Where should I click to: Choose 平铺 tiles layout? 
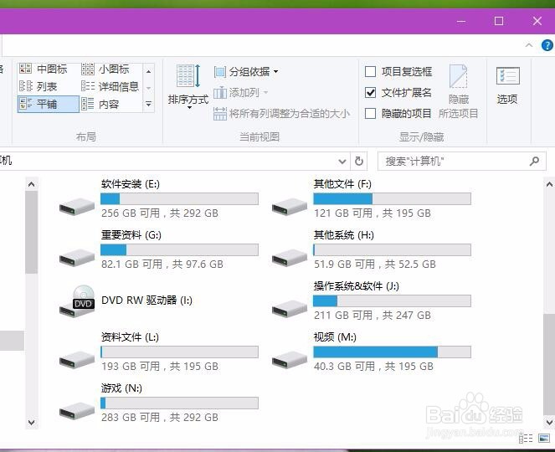(x=49, y=104)
